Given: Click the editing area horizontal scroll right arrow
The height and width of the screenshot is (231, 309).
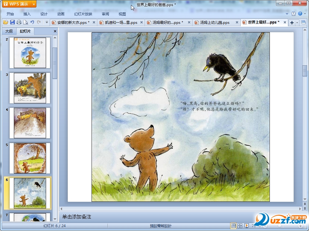Looking at the screenshot, I should pyautogui.click(x=300, y=208).
